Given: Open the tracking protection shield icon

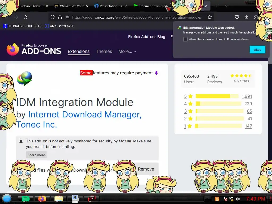Looking at the screenshot, I should tap(53, 17).
